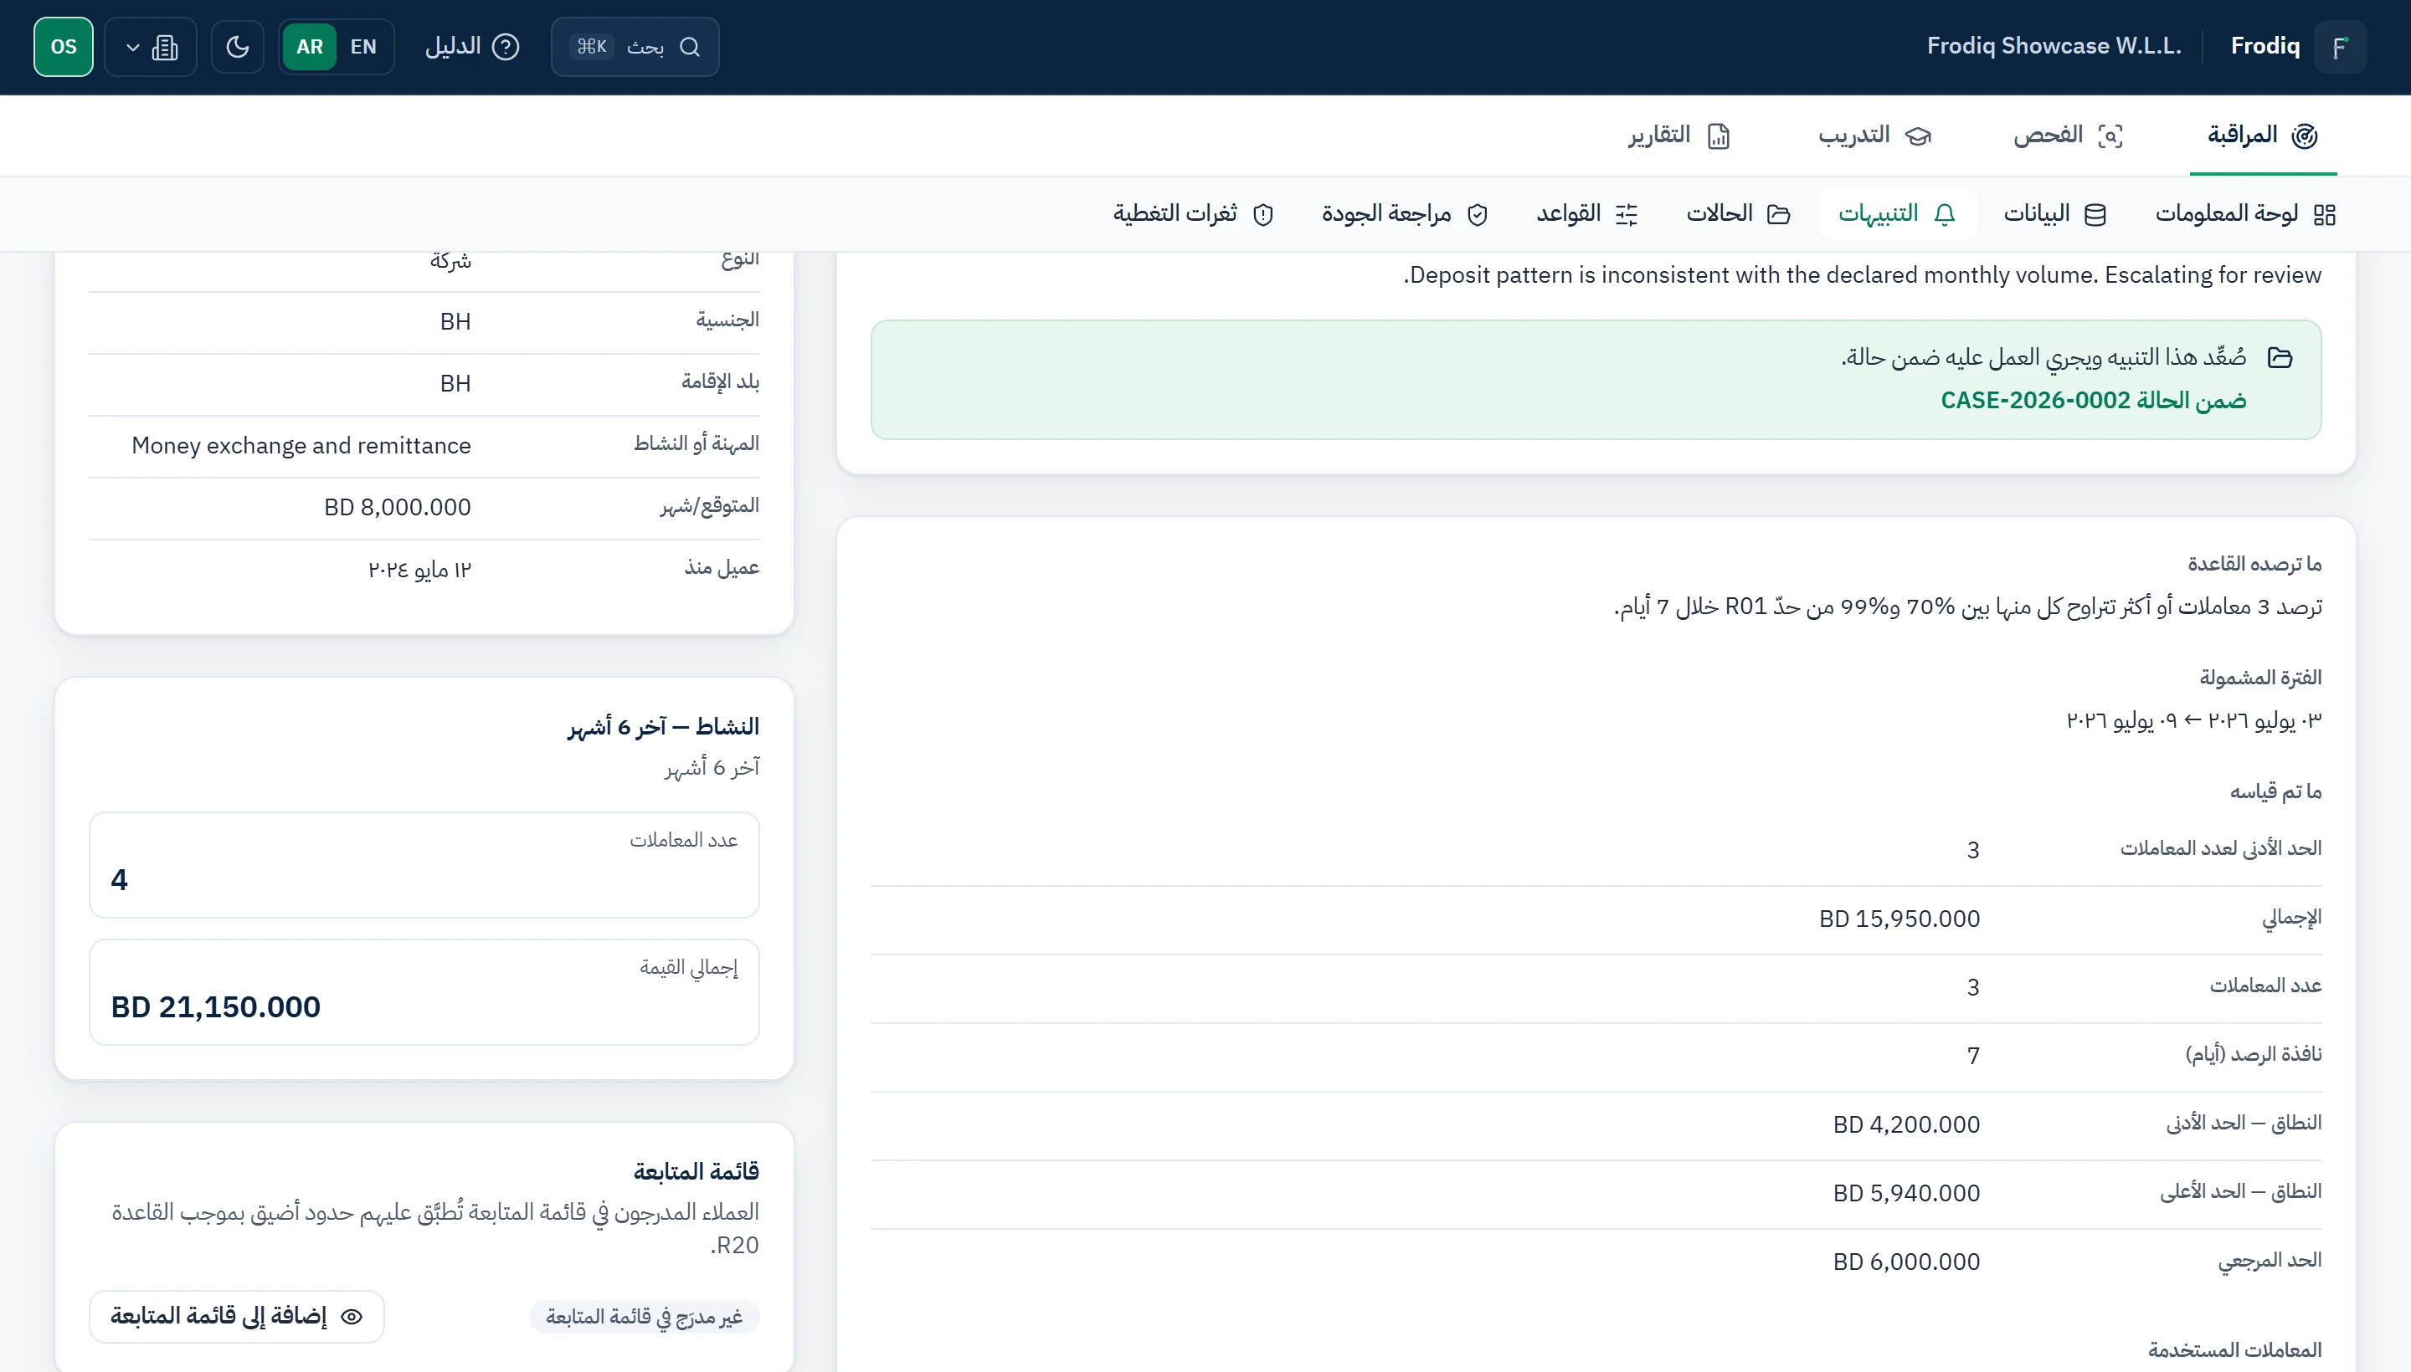Click the BD 8,000.000 expected monthly value
The width and height of the screenshot is (2411, 1372).
(397, 507)
